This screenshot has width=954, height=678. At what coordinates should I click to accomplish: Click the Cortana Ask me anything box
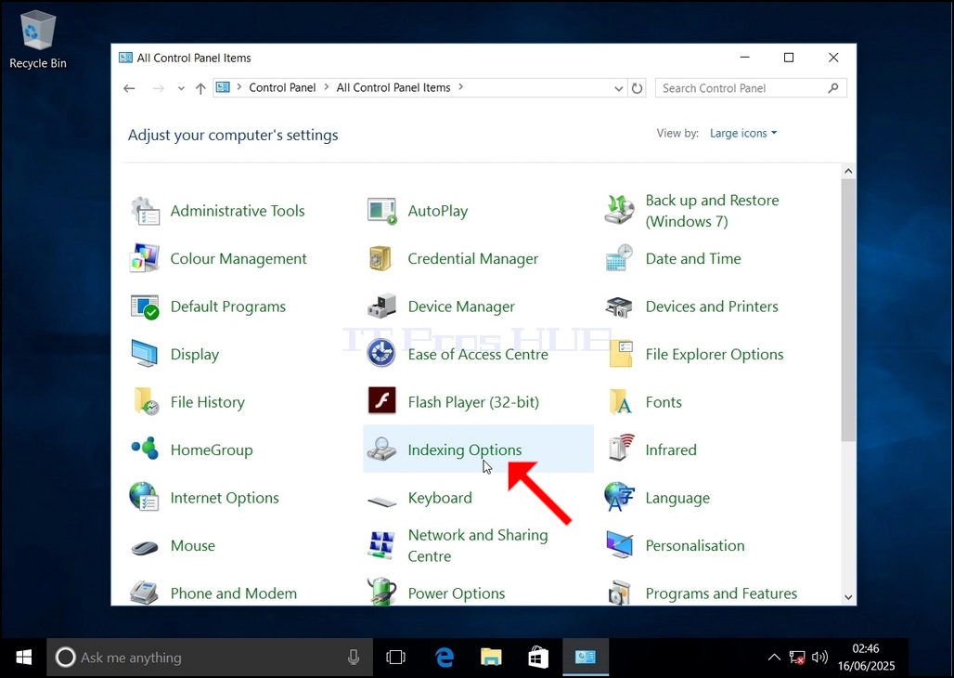coord(210,658)
